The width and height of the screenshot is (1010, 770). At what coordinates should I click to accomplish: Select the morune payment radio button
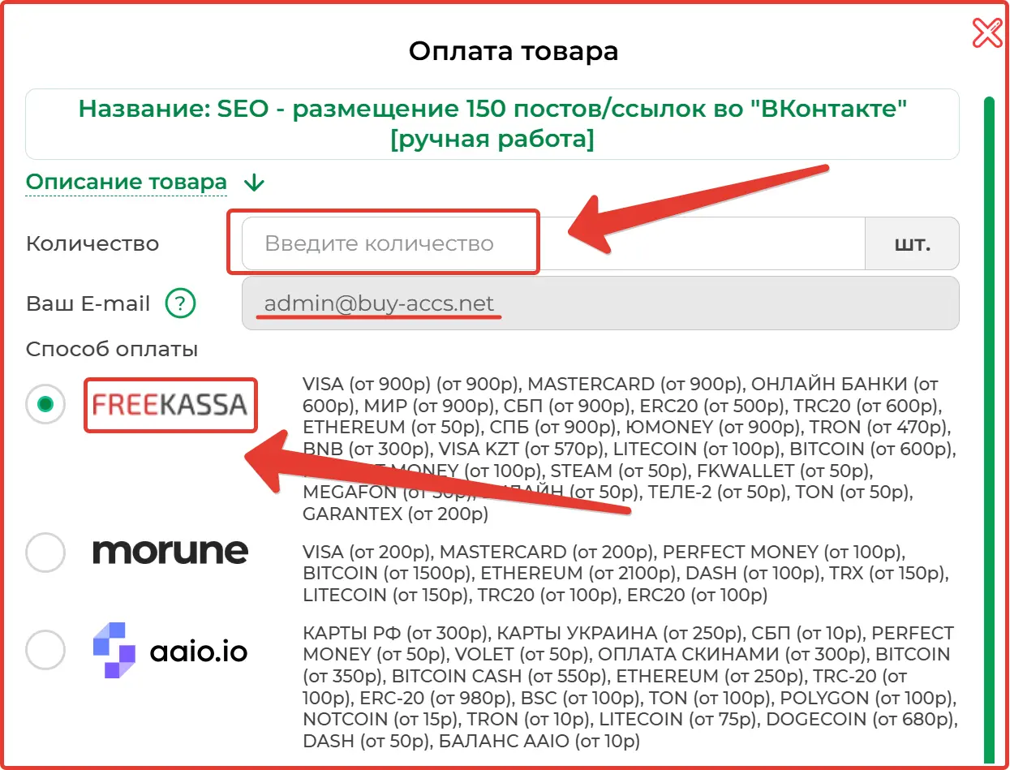tap(45, 553)
